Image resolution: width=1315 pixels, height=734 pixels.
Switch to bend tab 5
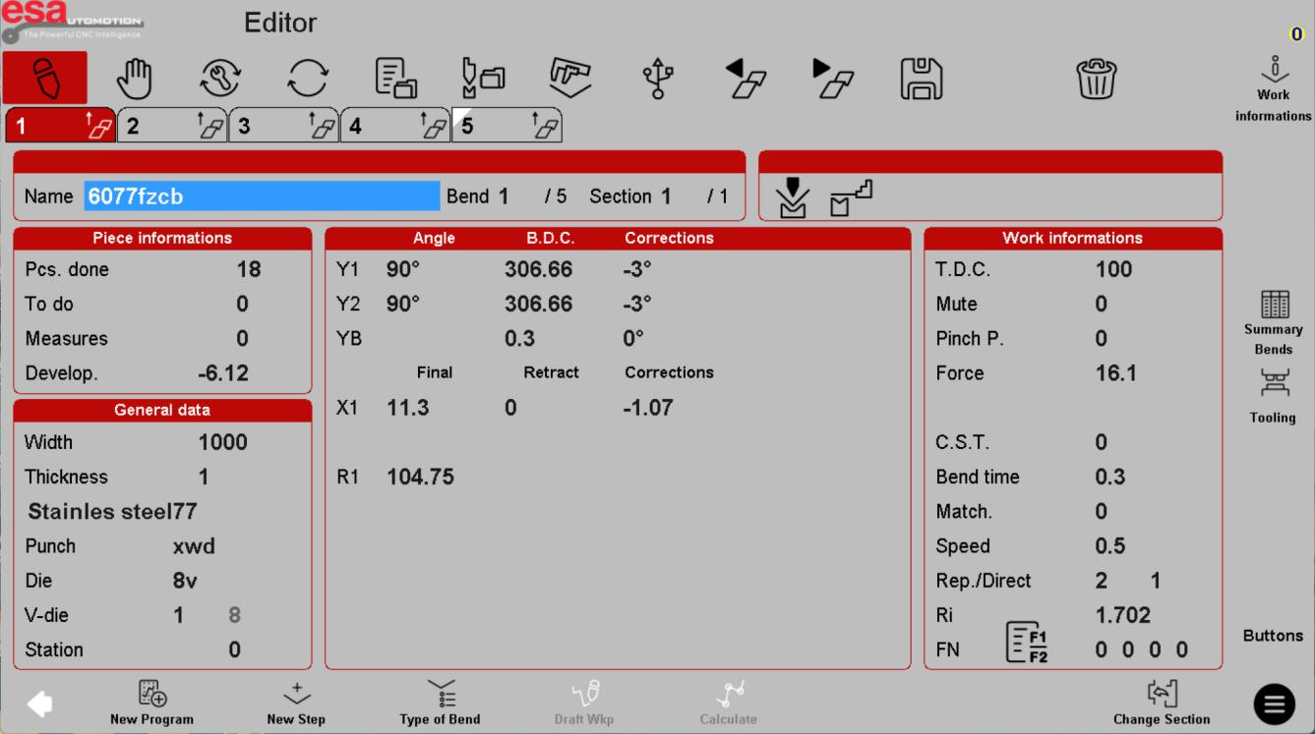point(507,126)
